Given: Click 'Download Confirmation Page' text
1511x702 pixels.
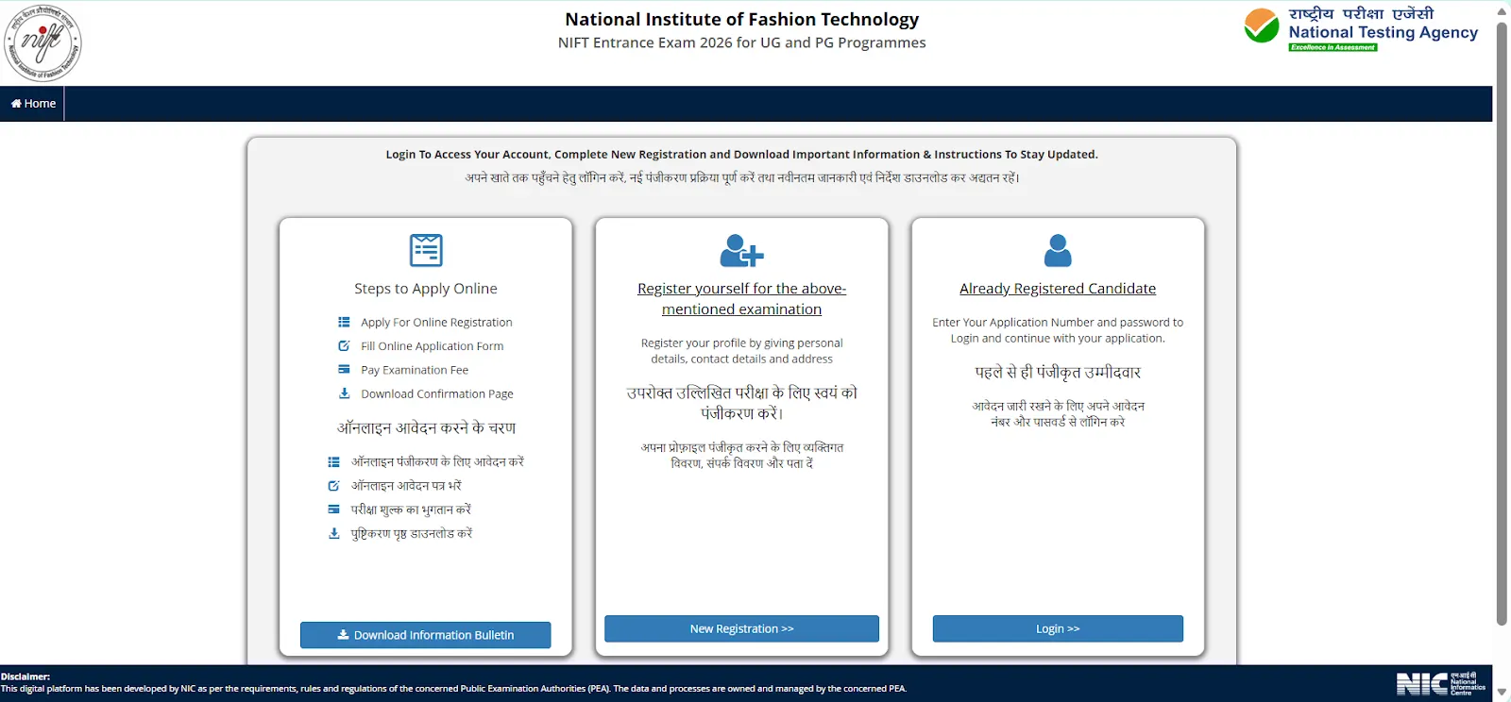Looking at the screenshot, I should coord(437,394).
